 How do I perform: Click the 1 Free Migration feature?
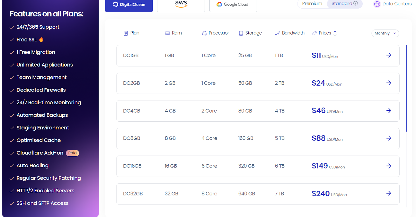tap(36, 52)
